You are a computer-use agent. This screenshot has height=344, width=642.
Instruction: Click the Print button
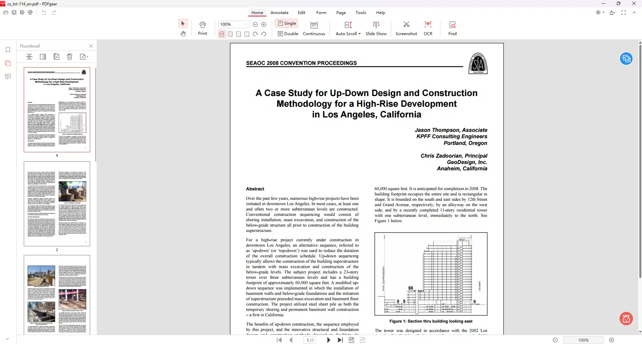tap(203, 28)
